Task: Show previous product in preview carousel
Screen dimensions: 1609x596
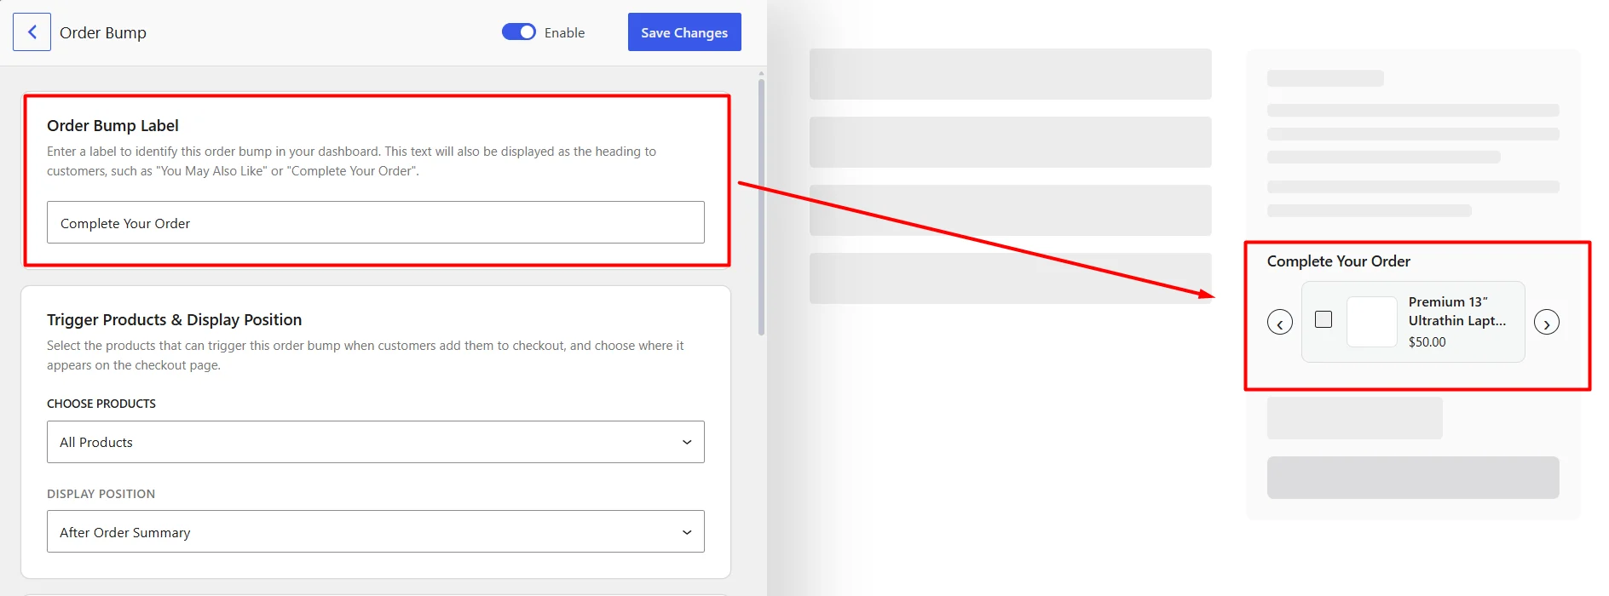Action: pos(1280,323)
